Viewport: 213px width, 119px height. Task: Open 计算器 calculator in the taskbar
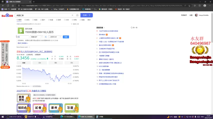(x=100, y=117)
